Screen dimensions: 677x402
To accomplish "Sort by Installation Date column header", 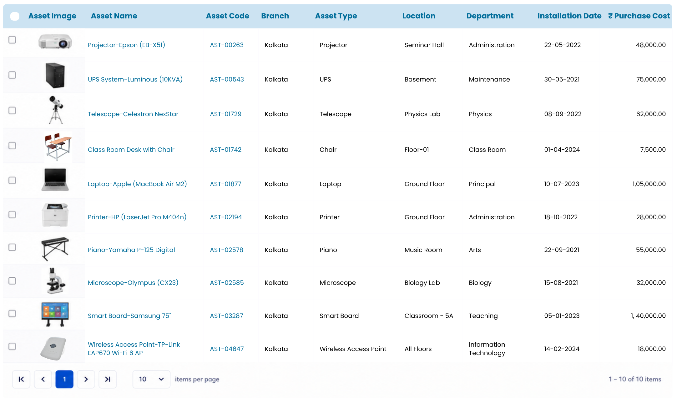I will point(569,16).
